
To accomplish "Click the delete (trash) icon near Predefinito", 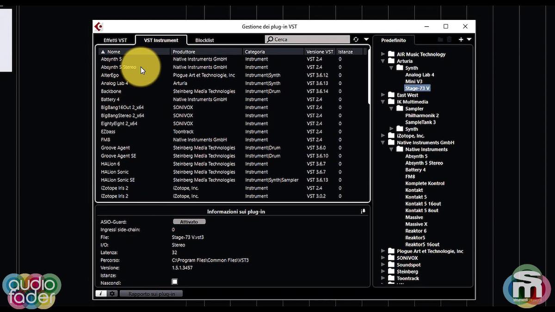I will coord(449,39).
